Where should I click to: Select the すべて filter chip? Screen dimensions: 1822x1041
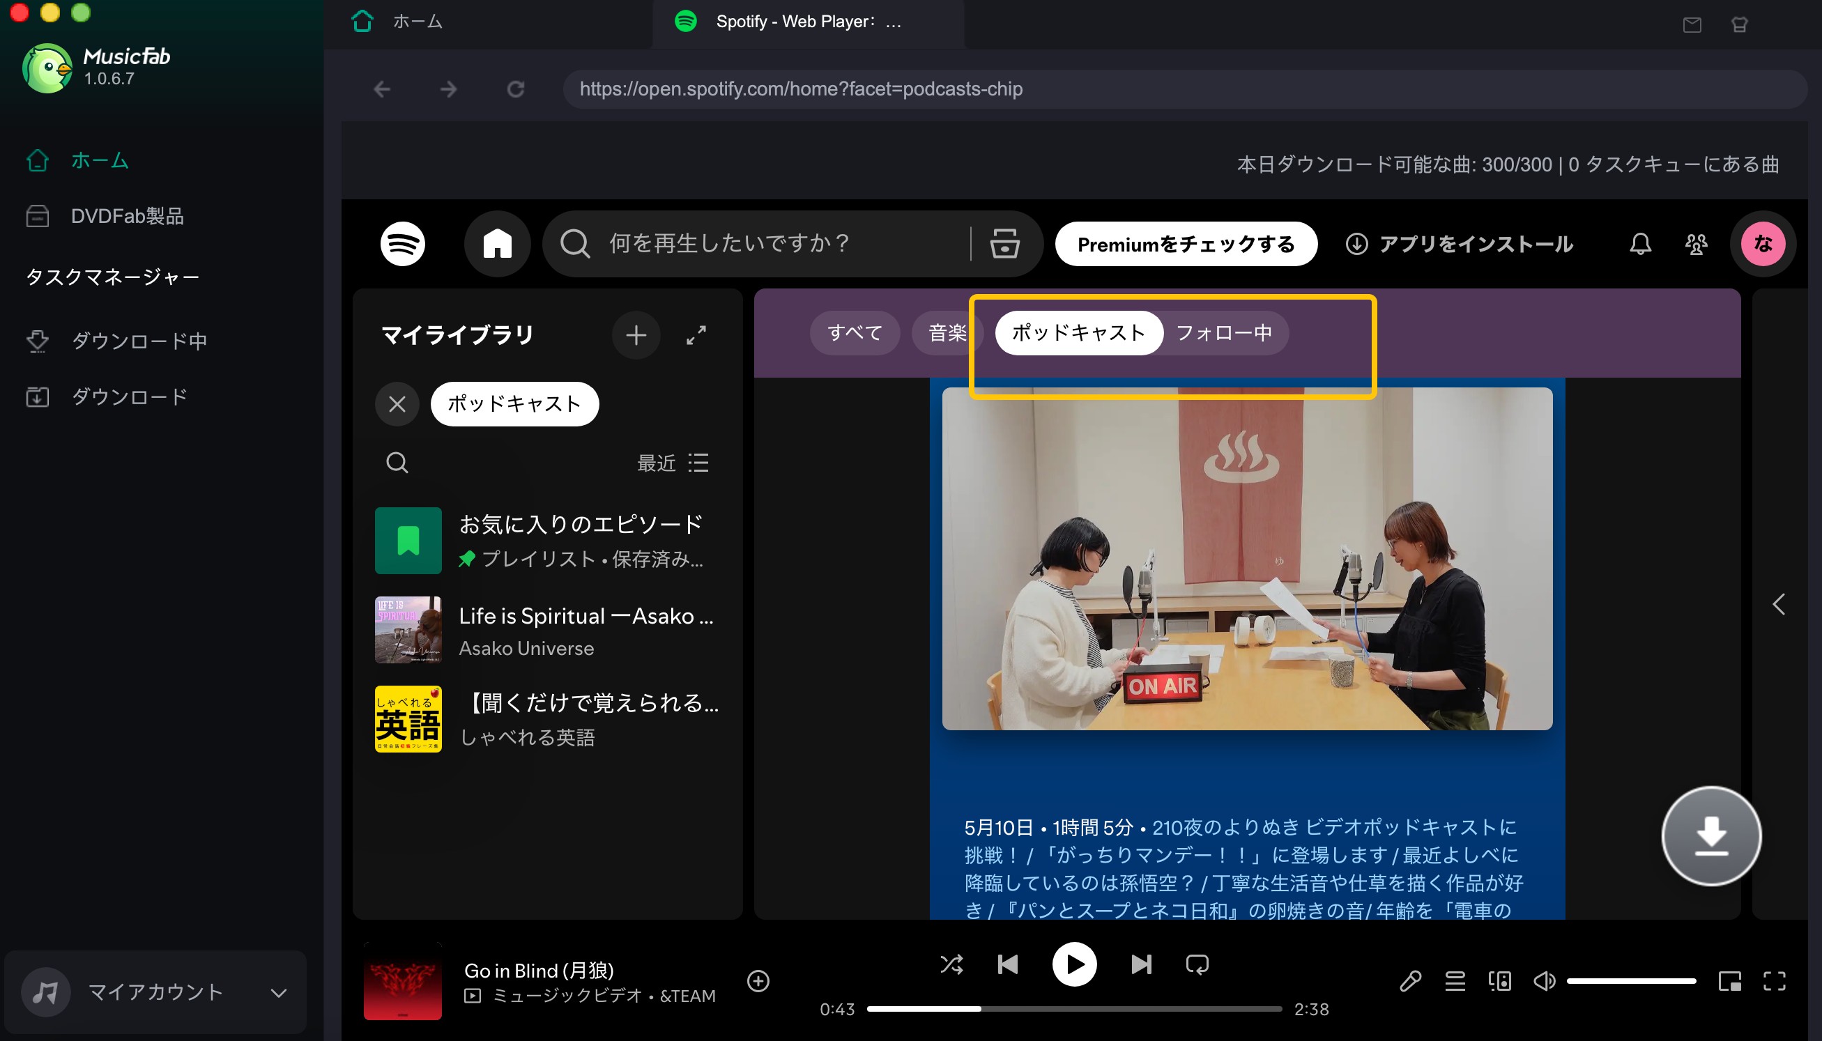coord(855,333)
